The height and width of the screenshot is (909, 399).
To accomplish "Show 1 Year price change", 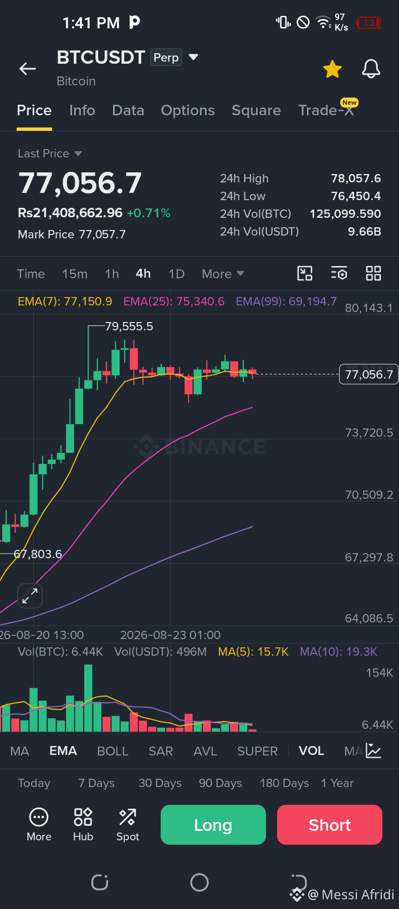I will [x=337, y=783].
